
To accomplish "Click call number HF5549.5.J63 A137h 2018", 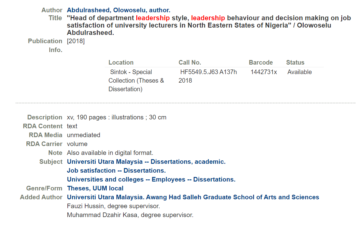I will point(208,76).
